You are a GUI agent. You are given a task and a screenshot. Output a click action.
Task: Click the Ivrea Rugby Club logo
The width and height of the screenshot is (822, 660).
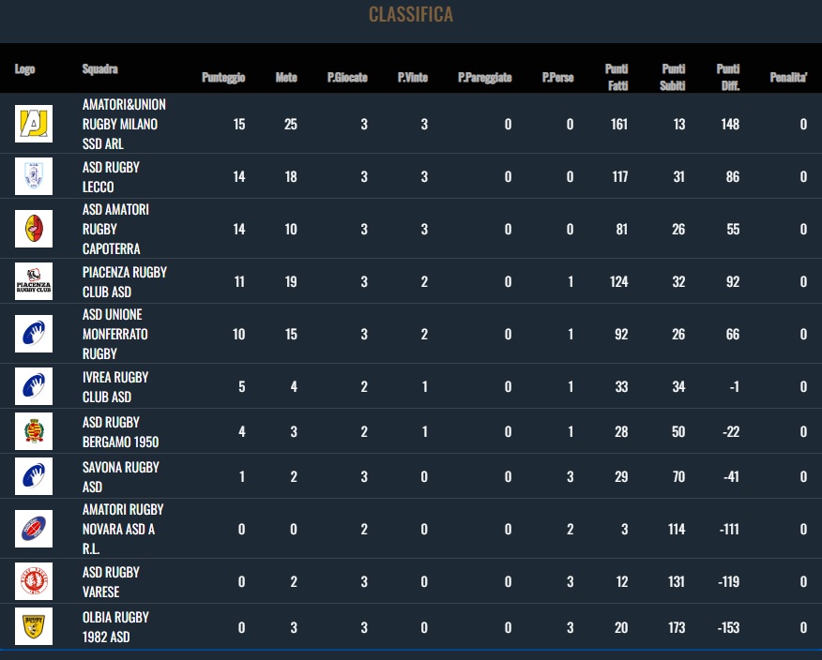pos(34,386)
